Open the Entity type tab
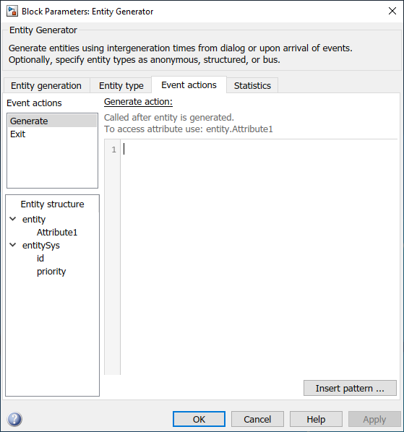The height and width of the screenshot is (432, 404). [x=121, y=86]
